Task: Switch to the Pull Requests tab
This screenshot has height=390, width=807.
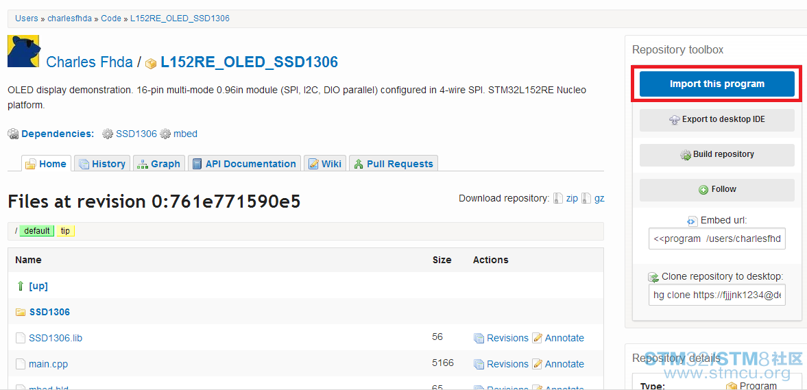Action: 394,164
